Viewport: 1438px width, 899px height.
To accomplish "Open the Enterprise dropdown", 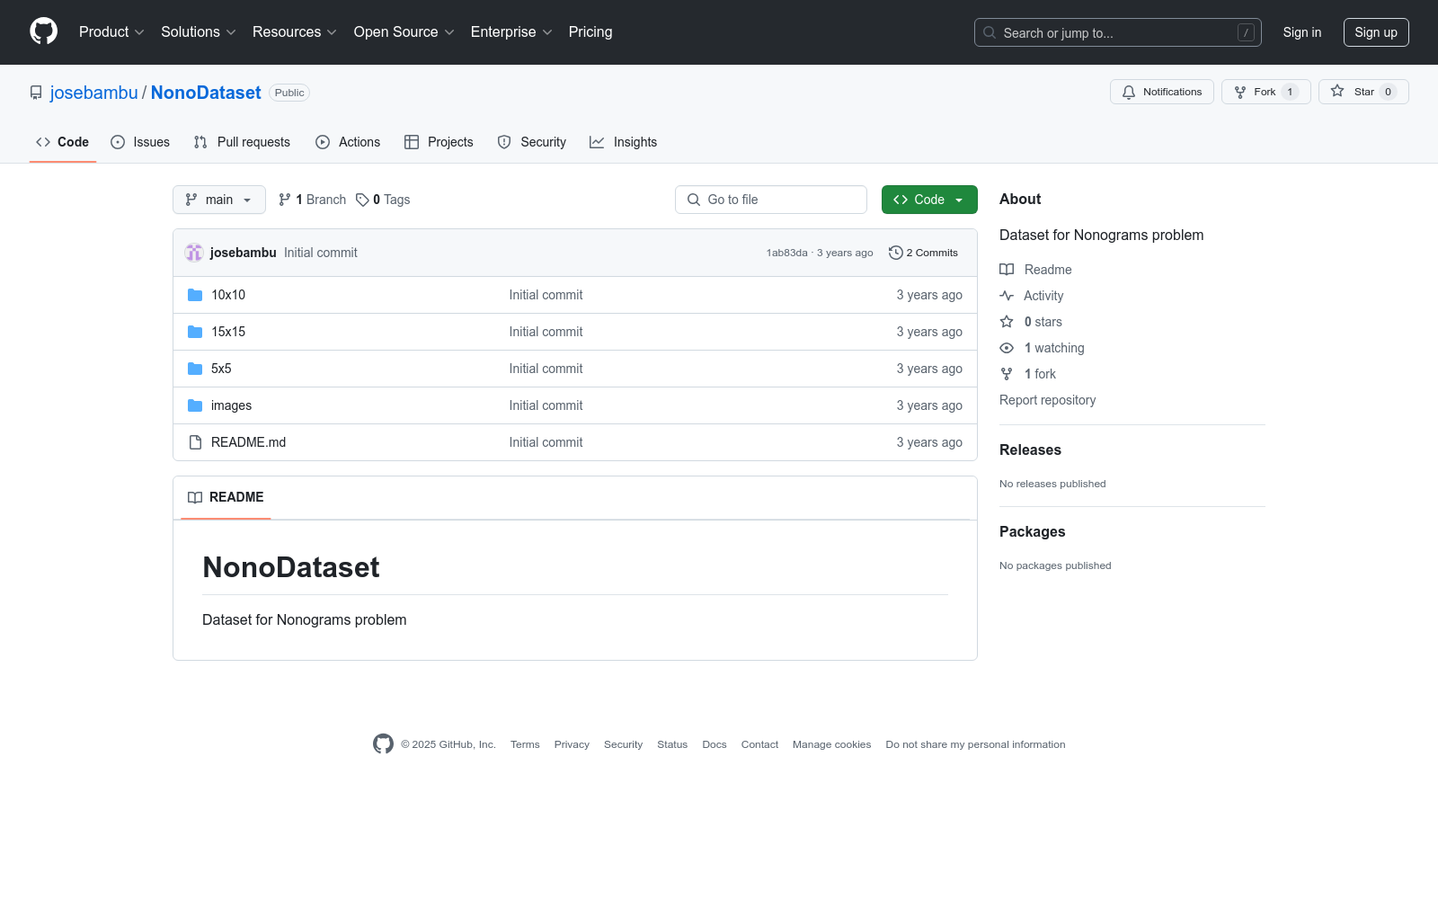I will click(511, 32).
